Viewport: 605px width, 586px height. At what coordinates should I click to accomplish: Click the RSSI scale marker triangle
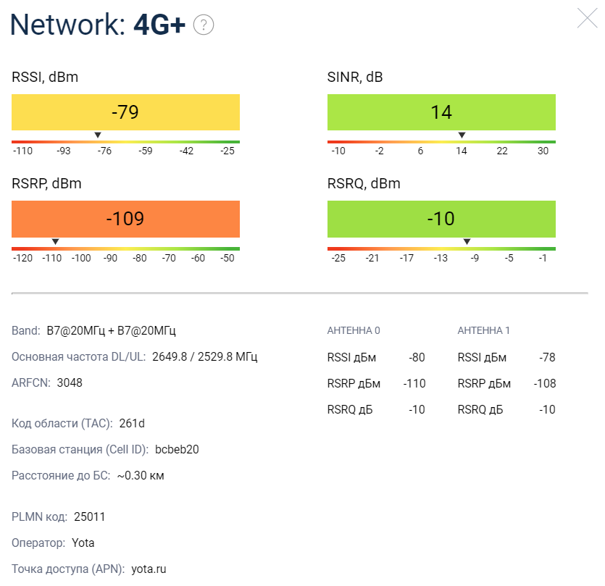(98, 135)
